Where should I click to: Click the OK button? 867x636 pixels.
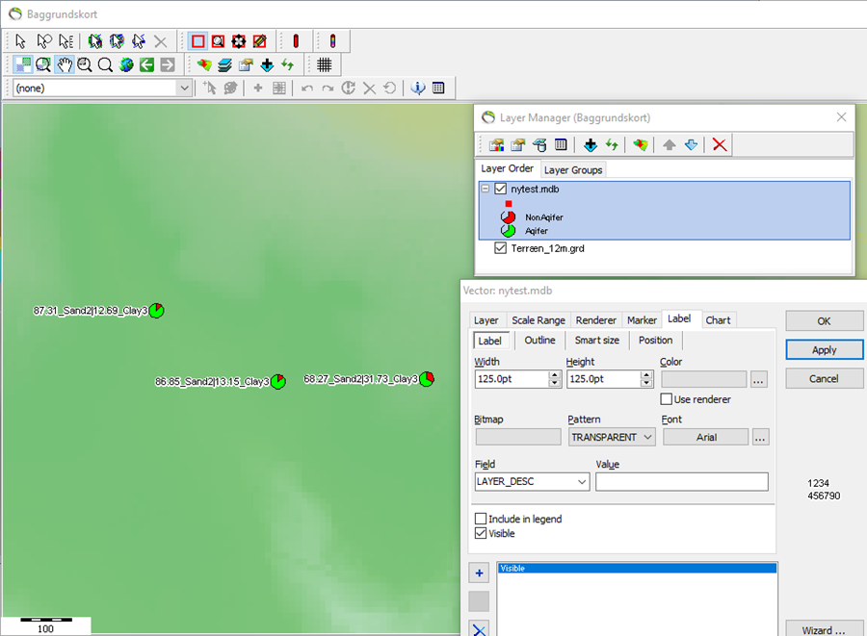click(x=824, y=320)
